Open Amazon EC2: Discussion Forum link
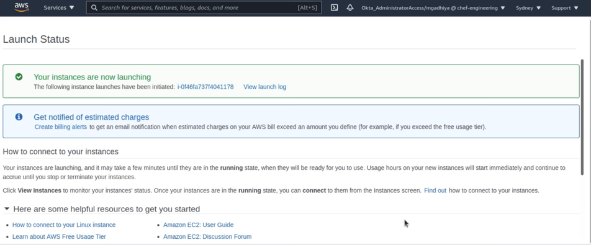This screenshot has width=591, height=245. click(207, 236)
